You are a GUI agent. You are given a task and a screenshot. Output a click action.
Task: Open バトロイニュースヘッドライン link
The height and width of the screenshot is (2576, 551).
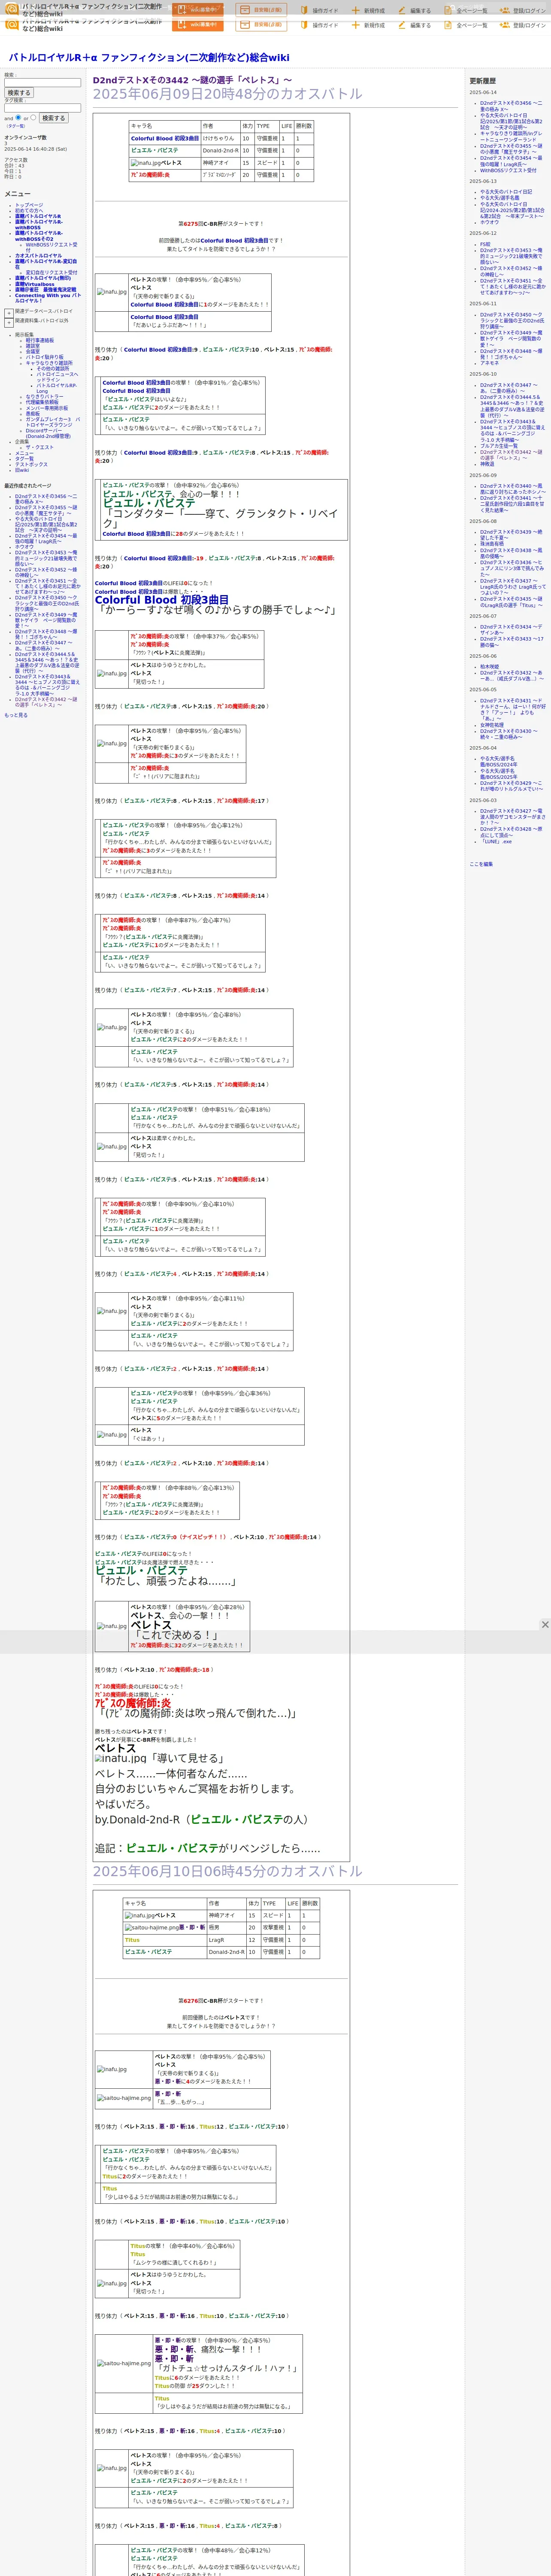coord(57,377)
